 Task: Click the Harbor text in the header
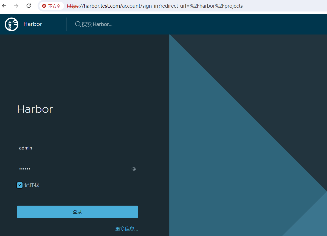(x=33, y=24)
